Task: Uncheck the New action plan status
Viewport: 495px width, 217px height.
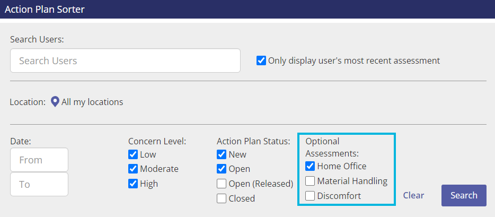Action: (222, 154)
